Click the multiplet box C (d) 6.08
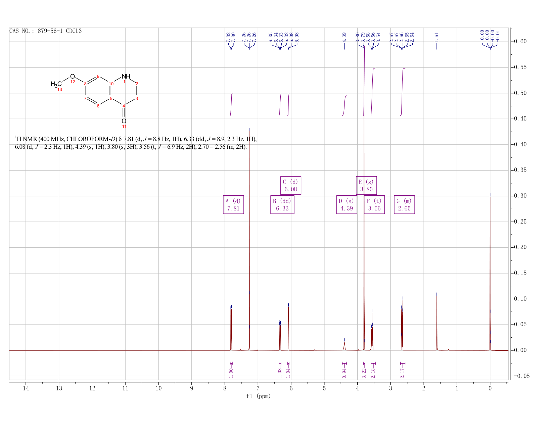The height and width of the screenshot is (428, 554). pyautogui.click(x=291, y=185)
